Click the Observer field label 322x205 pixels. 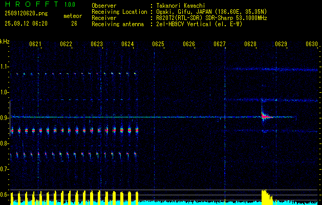(104, 6)
